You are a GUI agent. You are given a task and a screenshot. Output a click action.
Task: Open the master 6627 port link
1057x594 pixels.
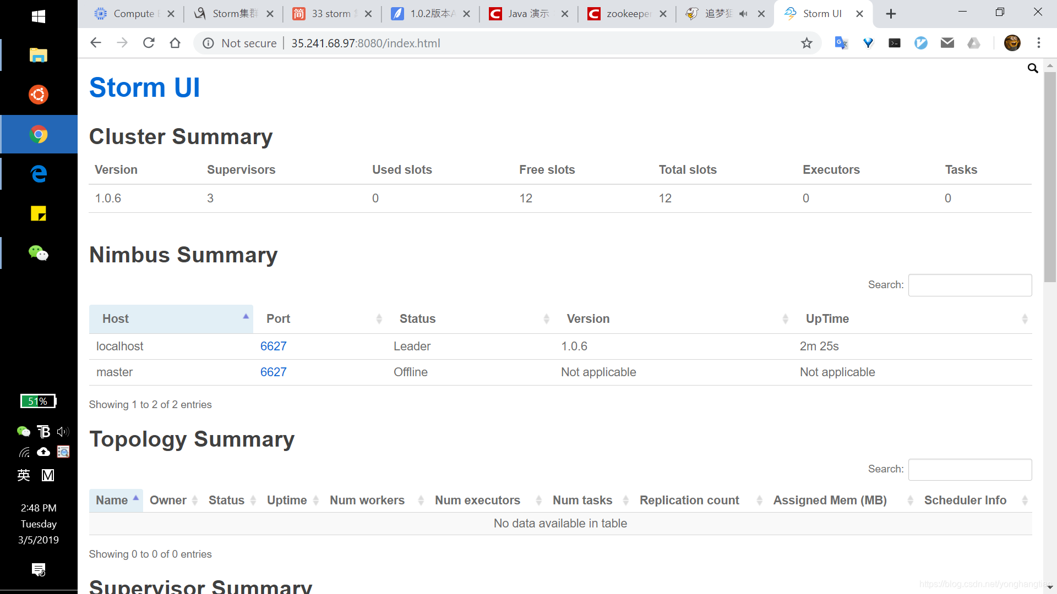click(x=273, y=372)
